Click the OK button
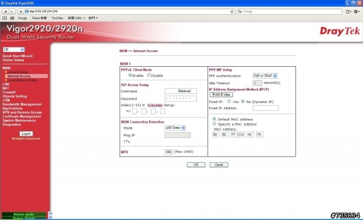 click(x=196, y=165)
